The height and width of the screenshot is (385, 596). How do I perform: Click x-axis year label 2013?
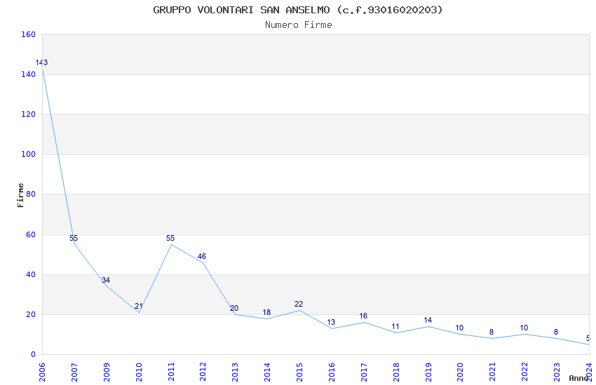[236, 372]
